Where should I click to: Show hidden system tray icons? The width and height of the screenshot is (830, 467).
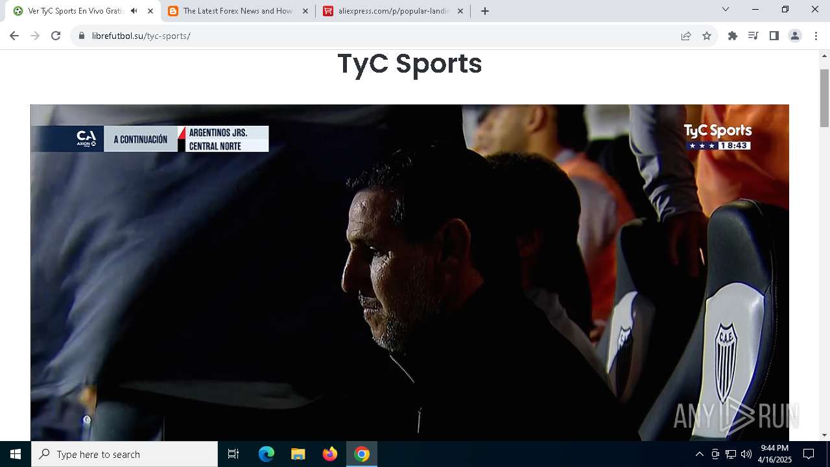[x=699, y=454]
